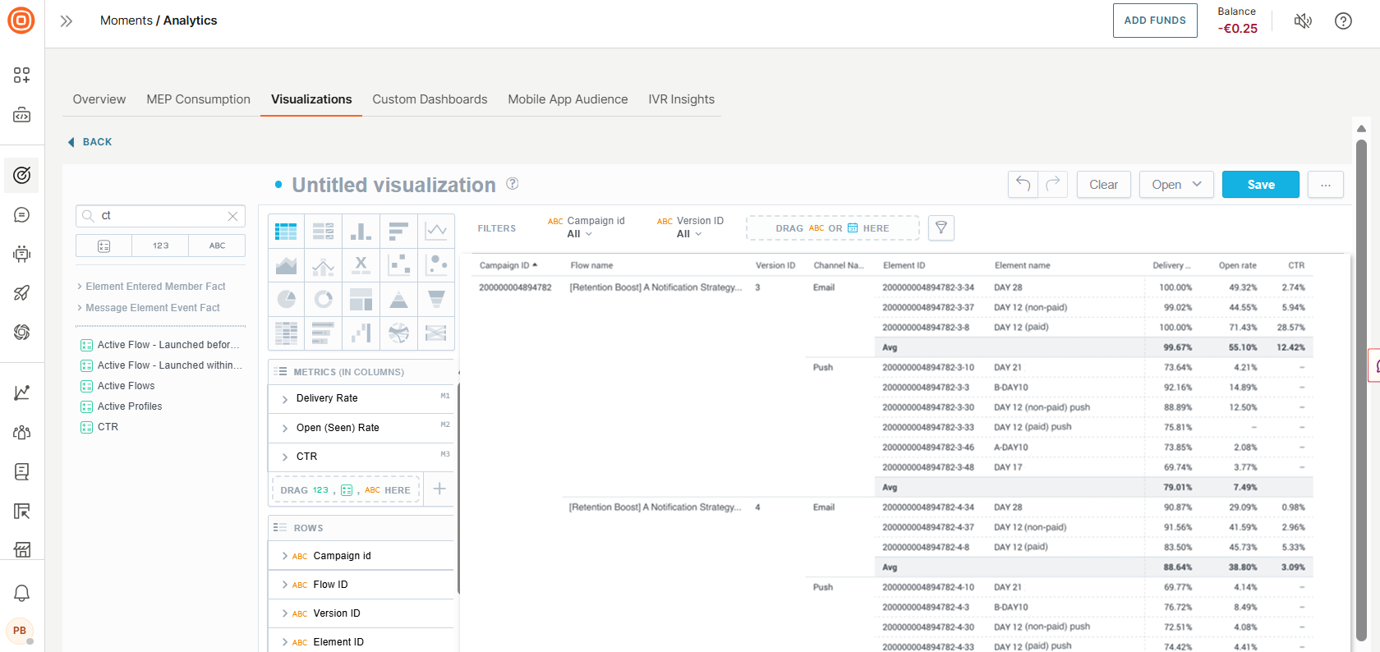Screen dimensions: 1380x652
Task: Open the filter funnel icon
Action: tap(941, 227)
